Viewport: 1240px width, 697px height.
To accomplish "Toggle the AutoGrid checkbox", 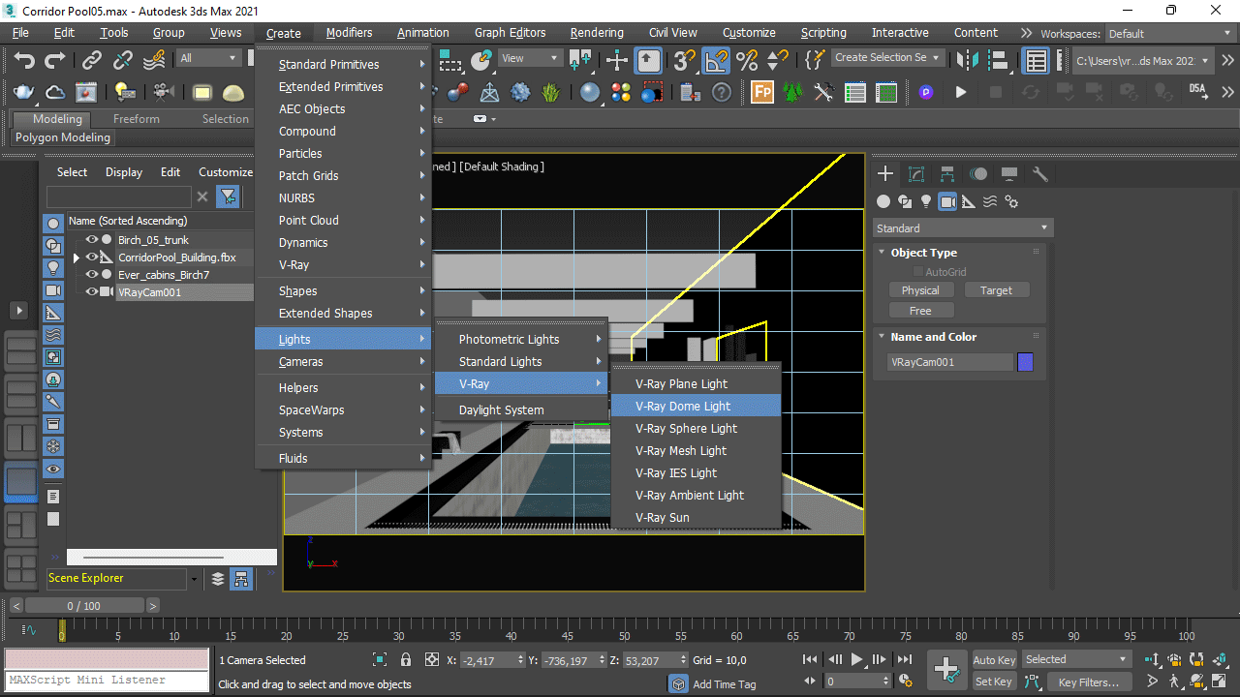I will click(918, 272).
